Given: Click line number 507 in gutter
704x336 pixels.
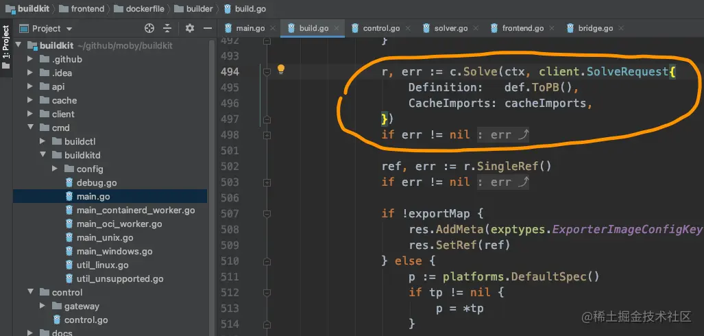Looking at the screenshot, I should (x=230, y=214).
